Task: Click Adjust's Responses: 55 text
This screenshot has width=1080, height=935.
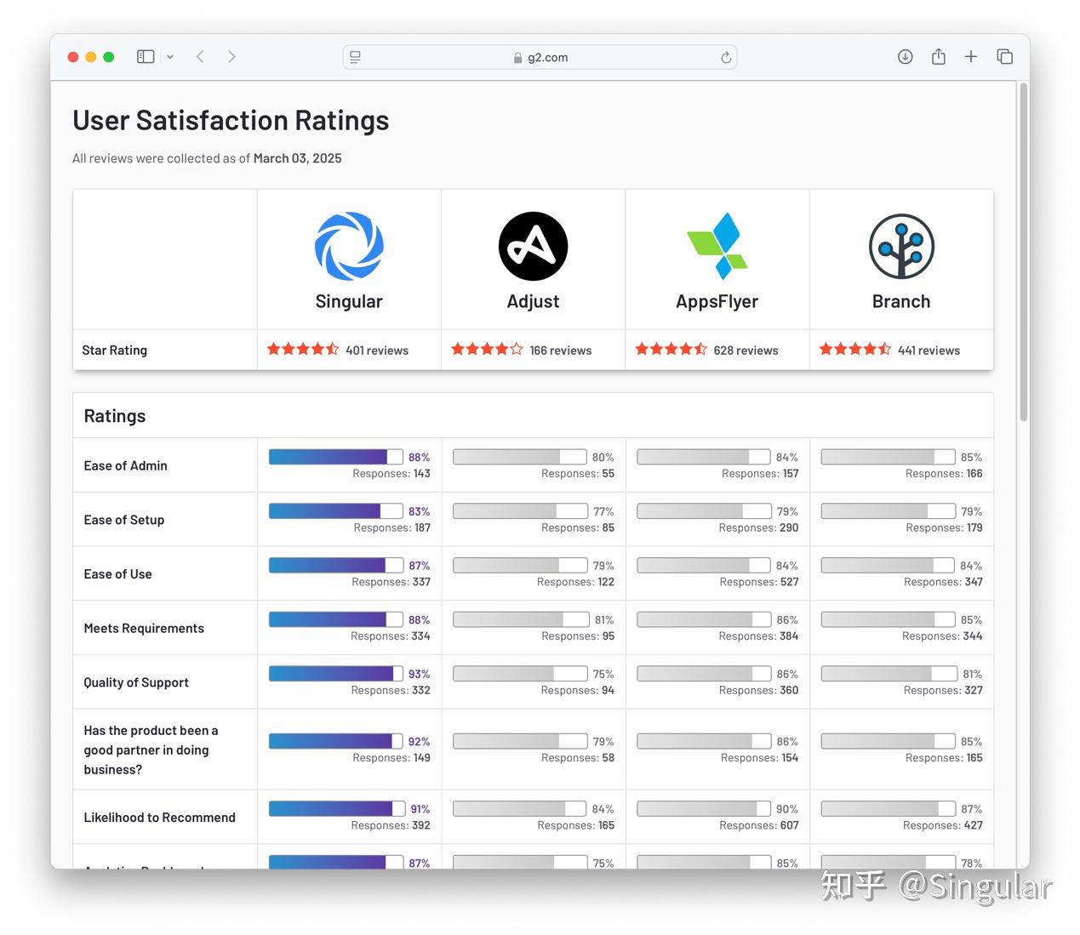Action: coord(578,474)
